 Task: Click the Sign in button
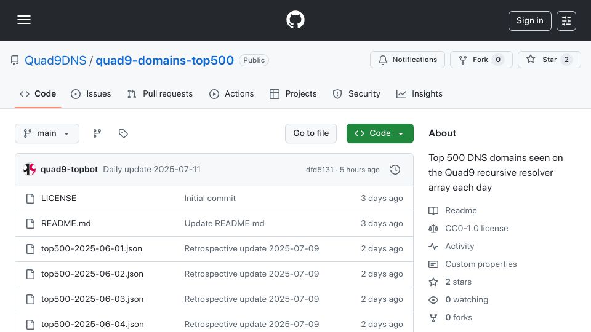pyautogui.click(x=529, y=21)
